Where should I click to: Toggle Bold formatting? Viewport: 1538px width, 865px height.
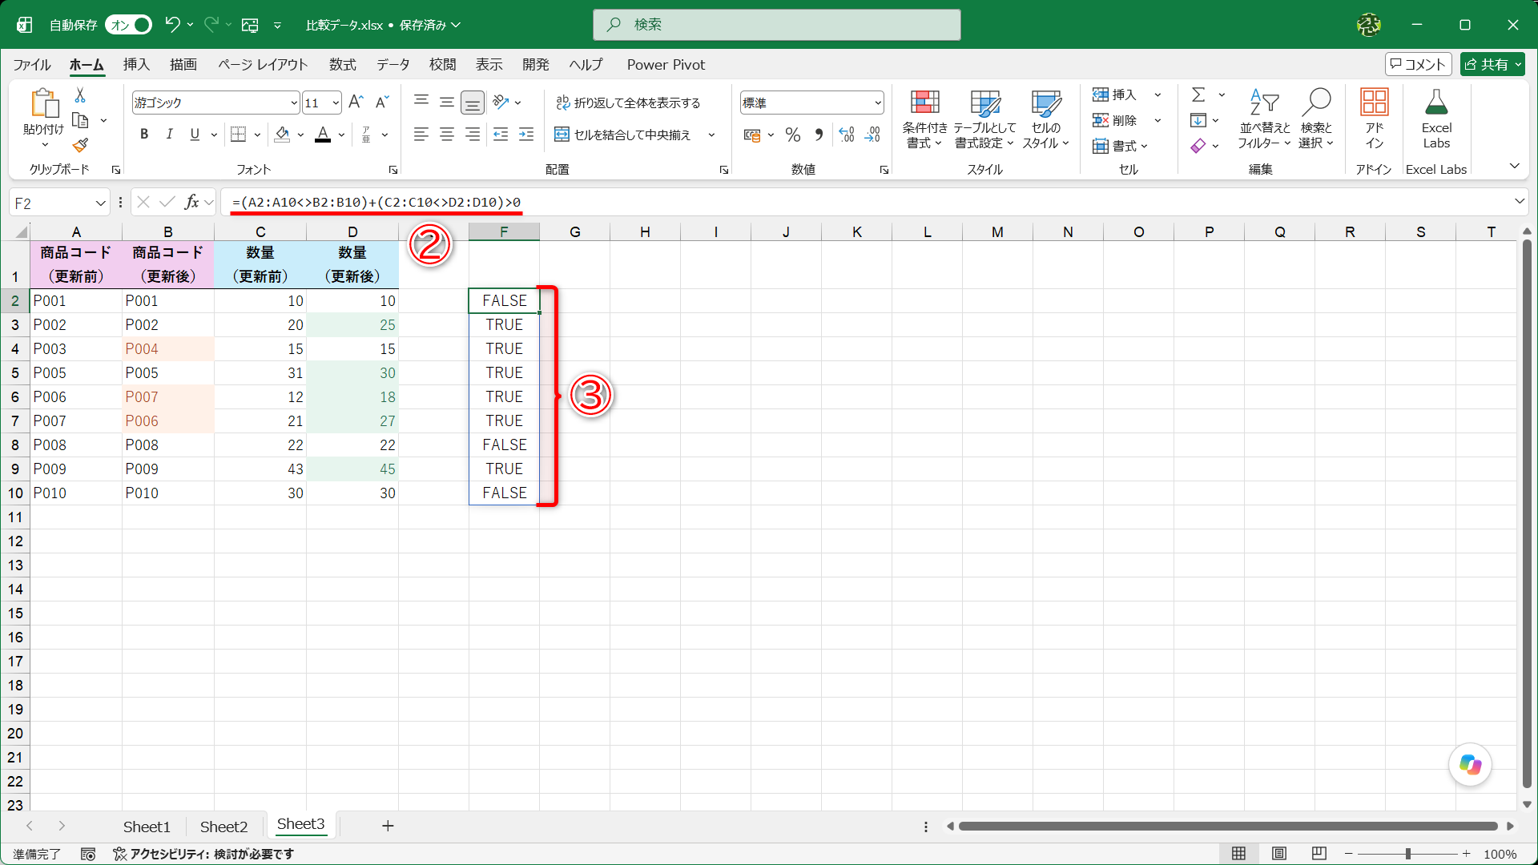point(144,135)
